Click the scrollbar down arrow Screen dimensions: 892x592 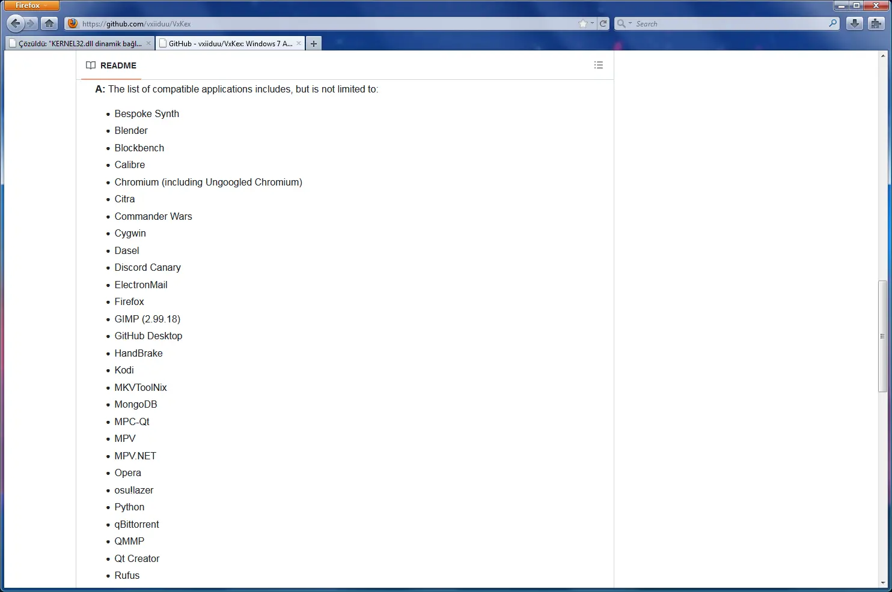882,582
